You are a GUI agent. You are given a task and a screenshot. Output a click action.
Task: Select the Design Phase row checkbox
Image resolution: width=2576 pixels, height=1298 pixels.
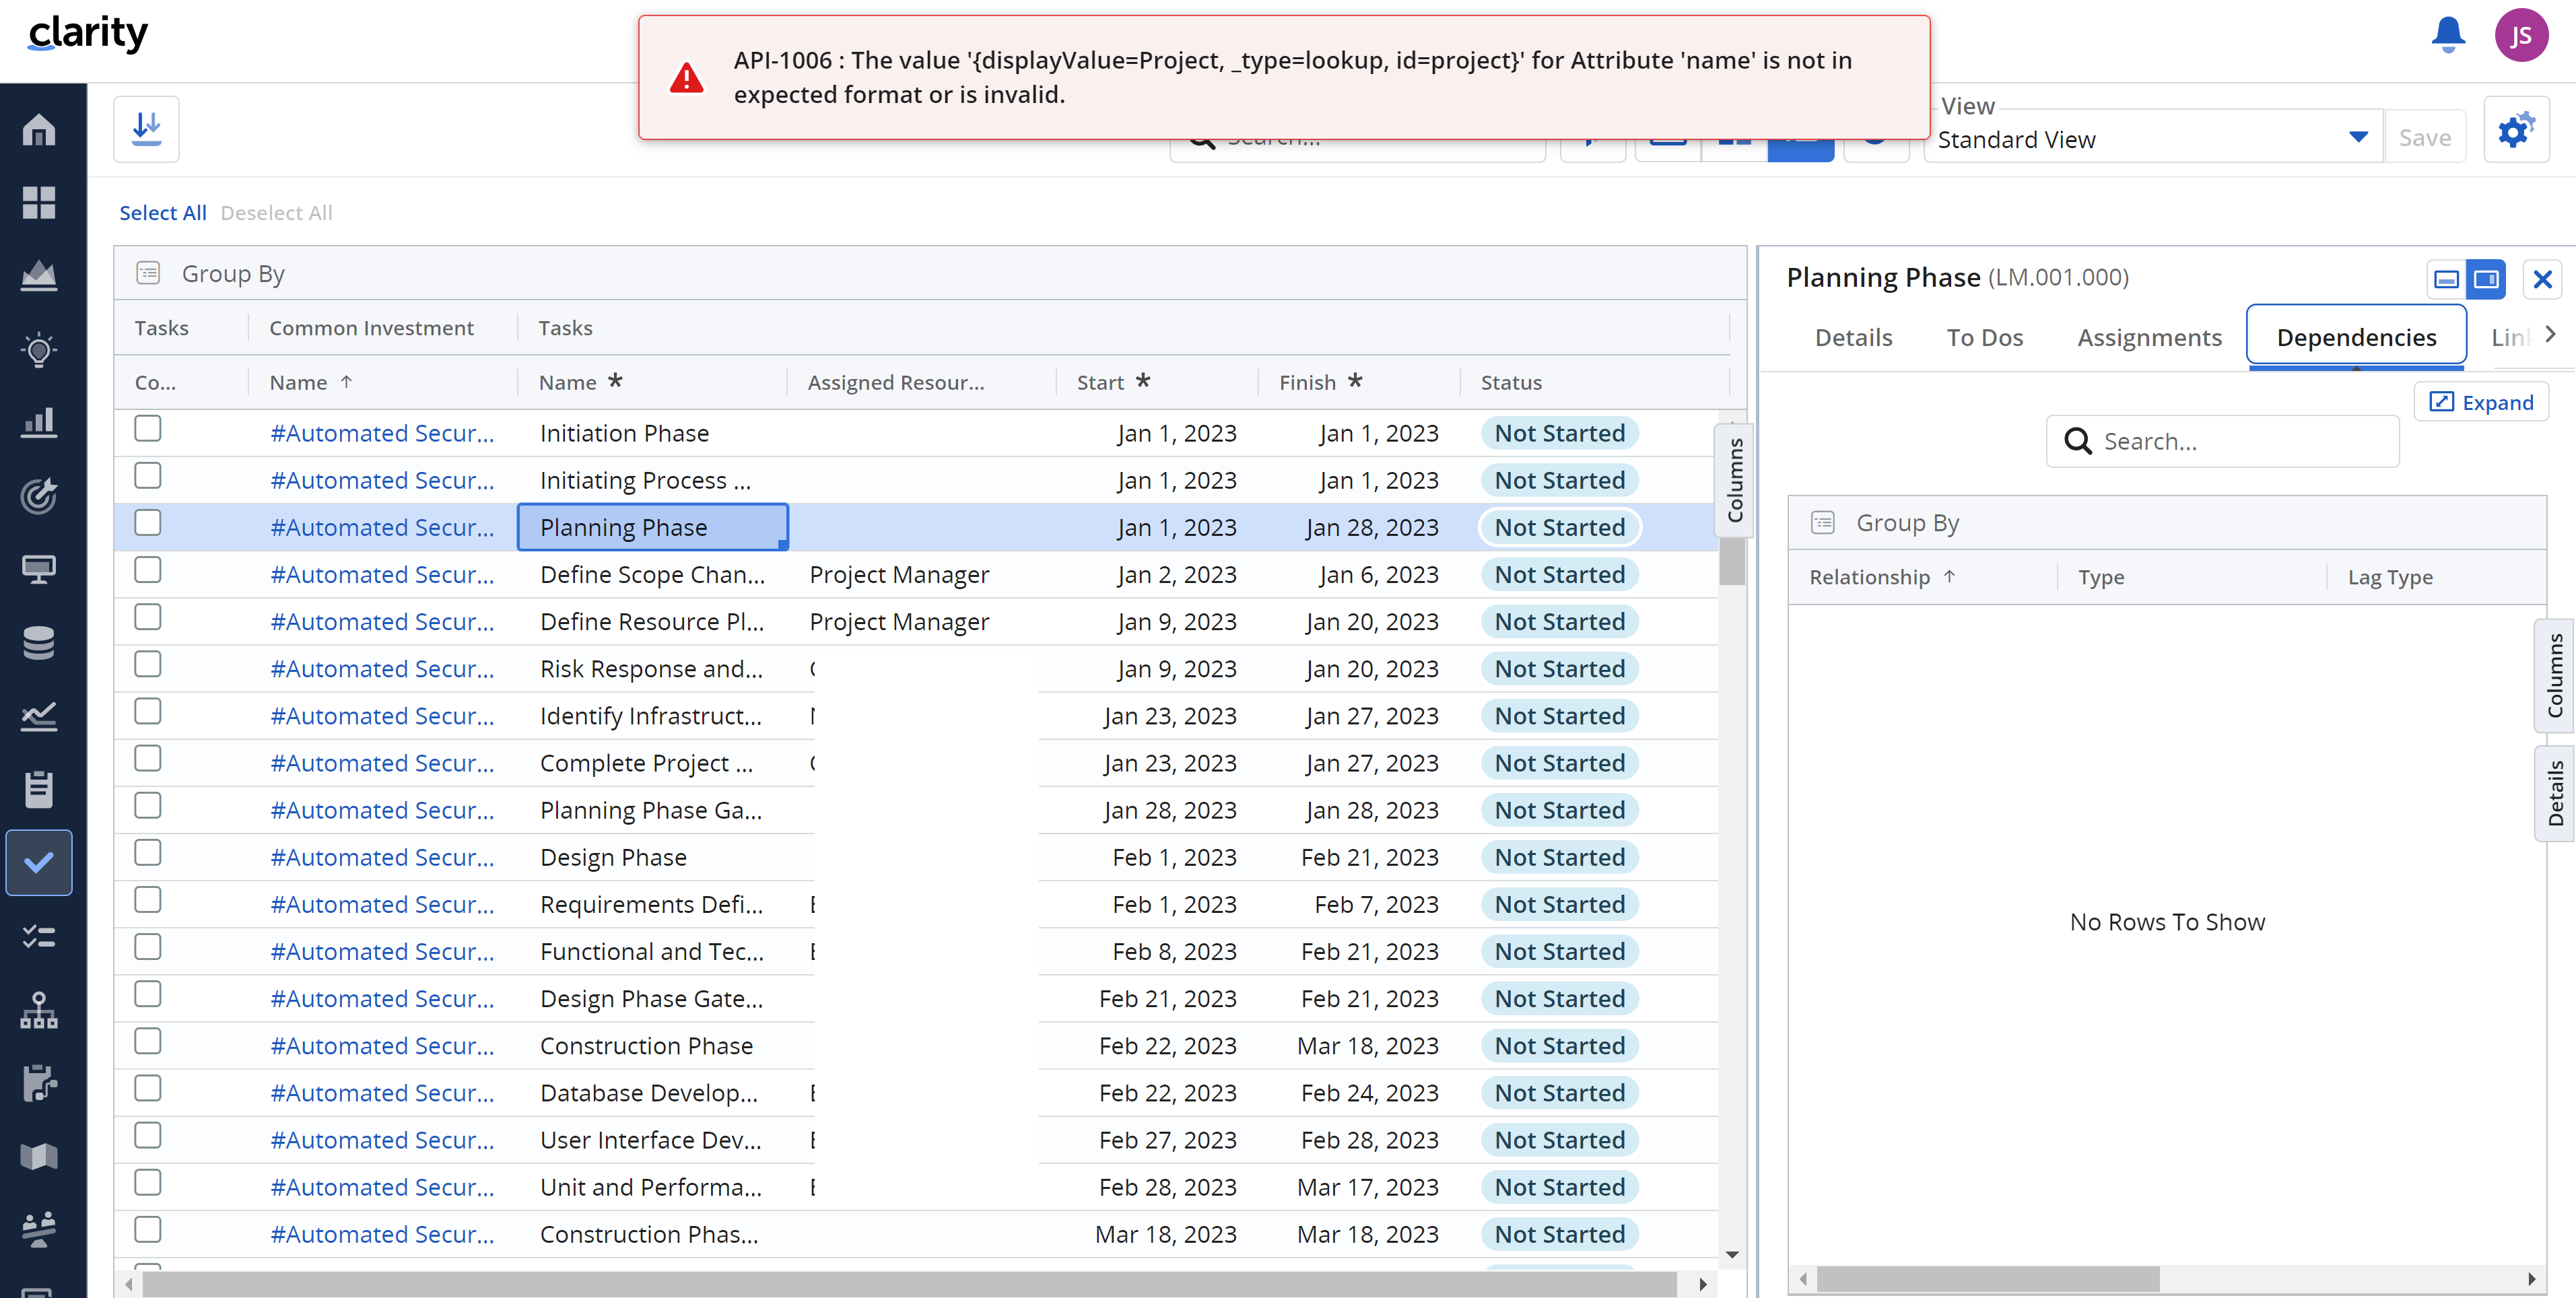[148, 853]
